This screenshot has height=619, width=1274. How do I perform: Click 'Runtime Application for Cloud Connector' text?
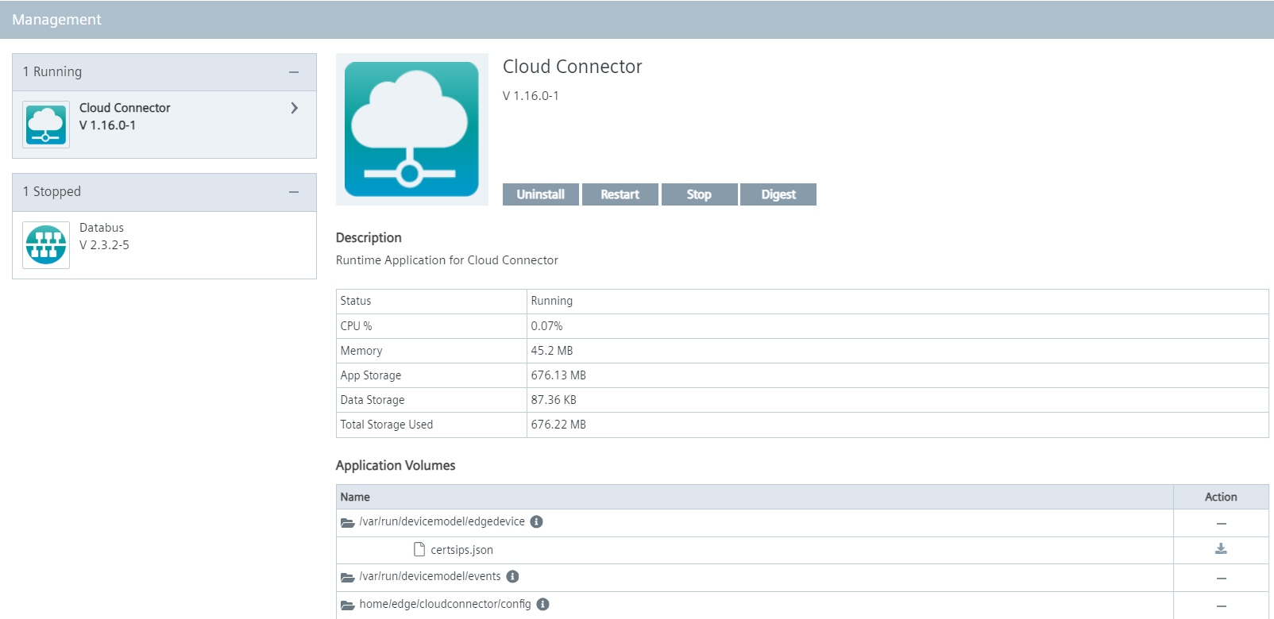point(447,260)
